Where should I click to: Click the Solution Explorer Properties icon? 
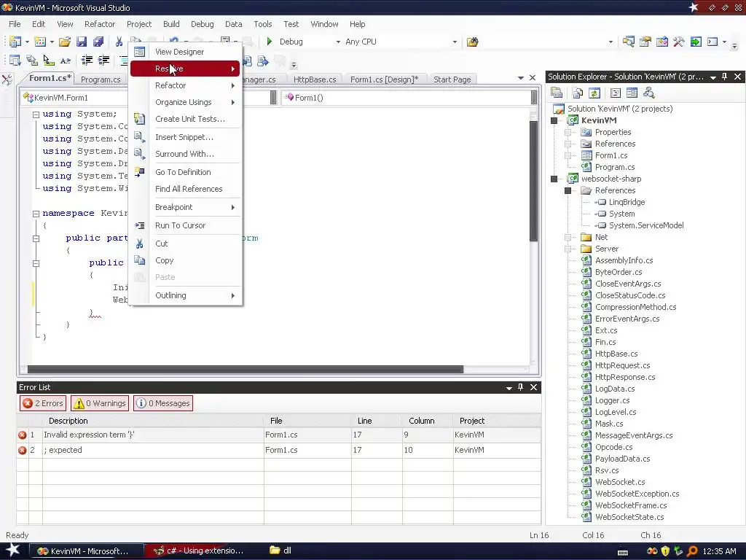point(556,93)
